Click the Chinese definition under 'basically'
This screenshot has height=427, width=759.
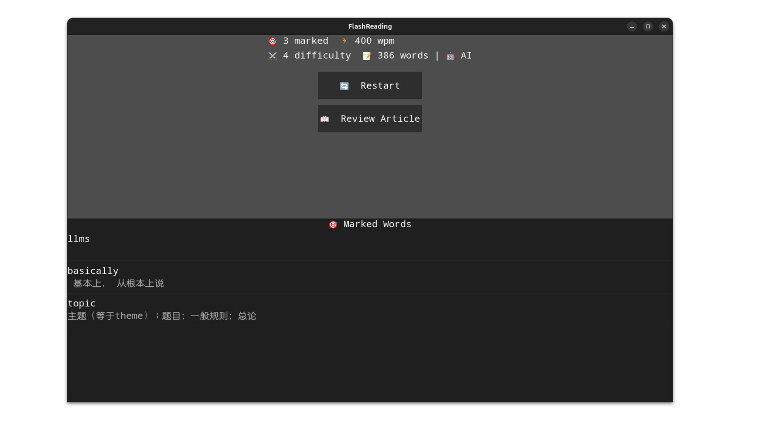pyautogui.click(x=118, y=283)
